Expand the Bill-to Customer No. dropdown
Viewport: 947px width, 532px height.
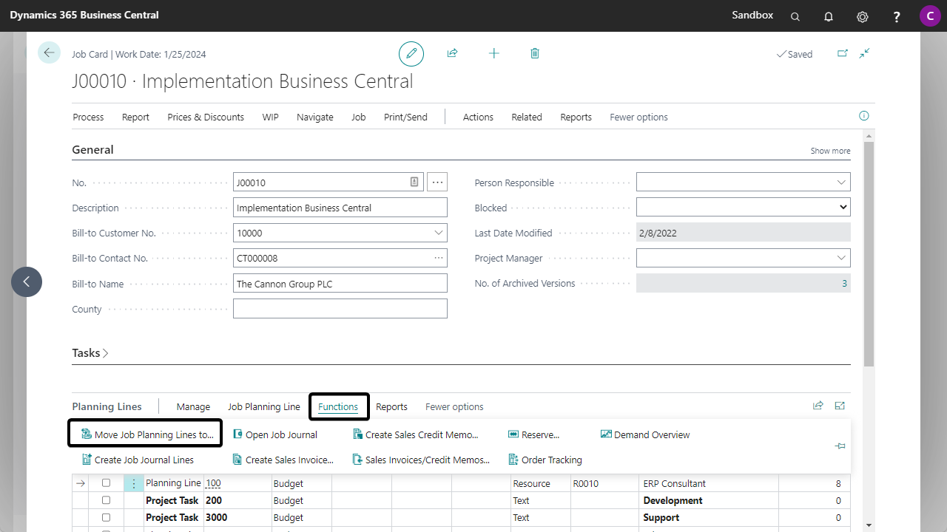[x=438, y=233]
